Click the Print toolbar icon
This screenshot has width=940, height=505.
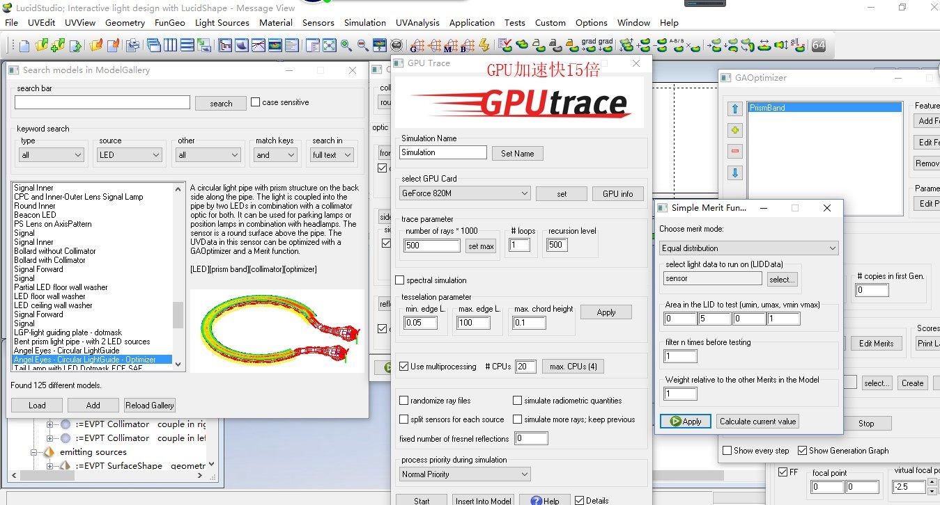(132, 46)
